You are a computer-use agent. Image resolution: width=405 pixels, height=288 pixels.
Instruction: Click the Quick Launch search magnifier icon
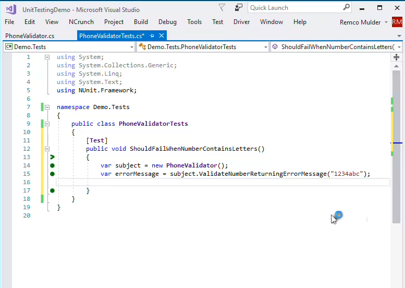tap(346, 7)
